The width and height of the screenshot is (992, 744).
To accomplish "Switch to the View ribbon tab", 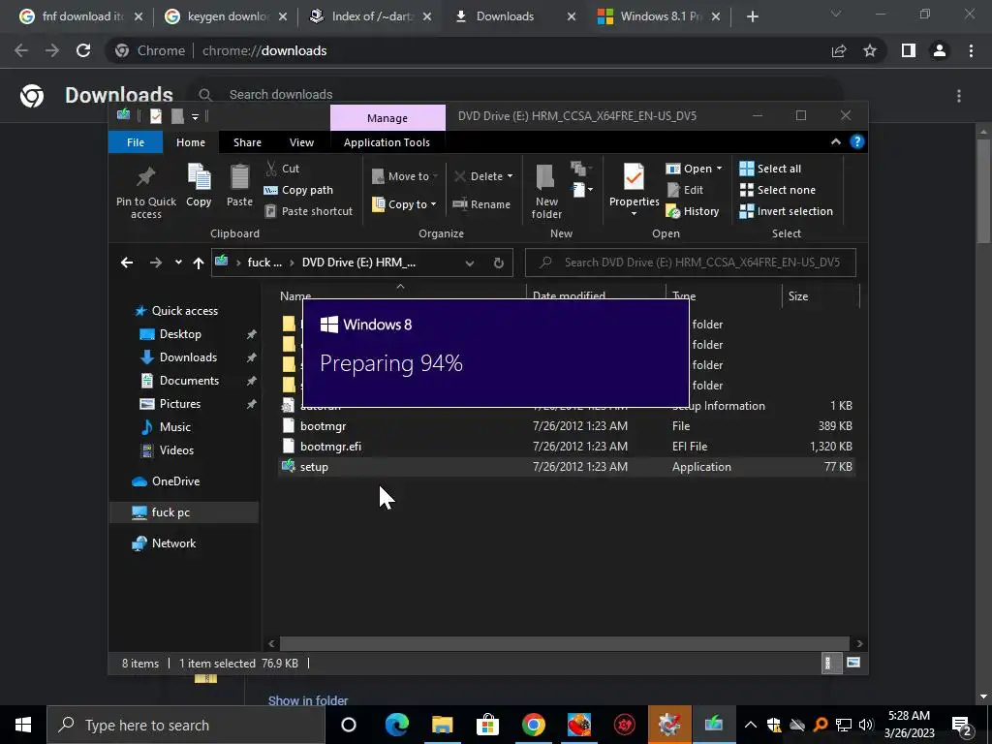I will coord(302,142).
